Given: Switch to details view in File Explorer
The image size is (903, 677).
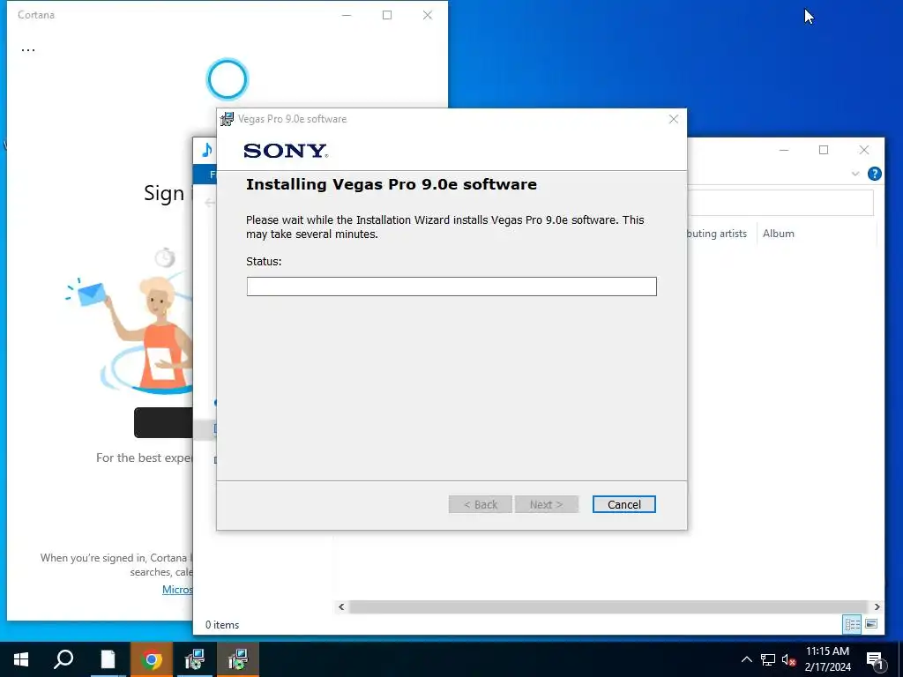Looking at the screenshot, I should pos(853,624).
